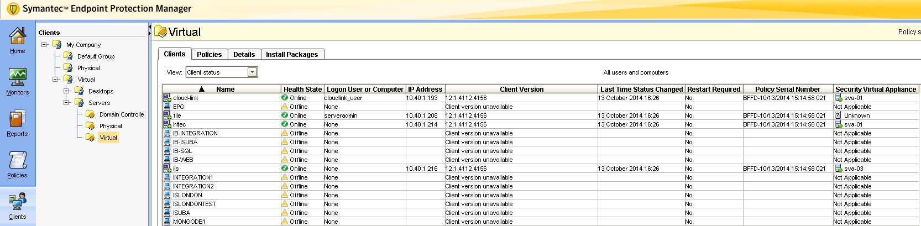Switch to the Policies tab

[209, 54]
